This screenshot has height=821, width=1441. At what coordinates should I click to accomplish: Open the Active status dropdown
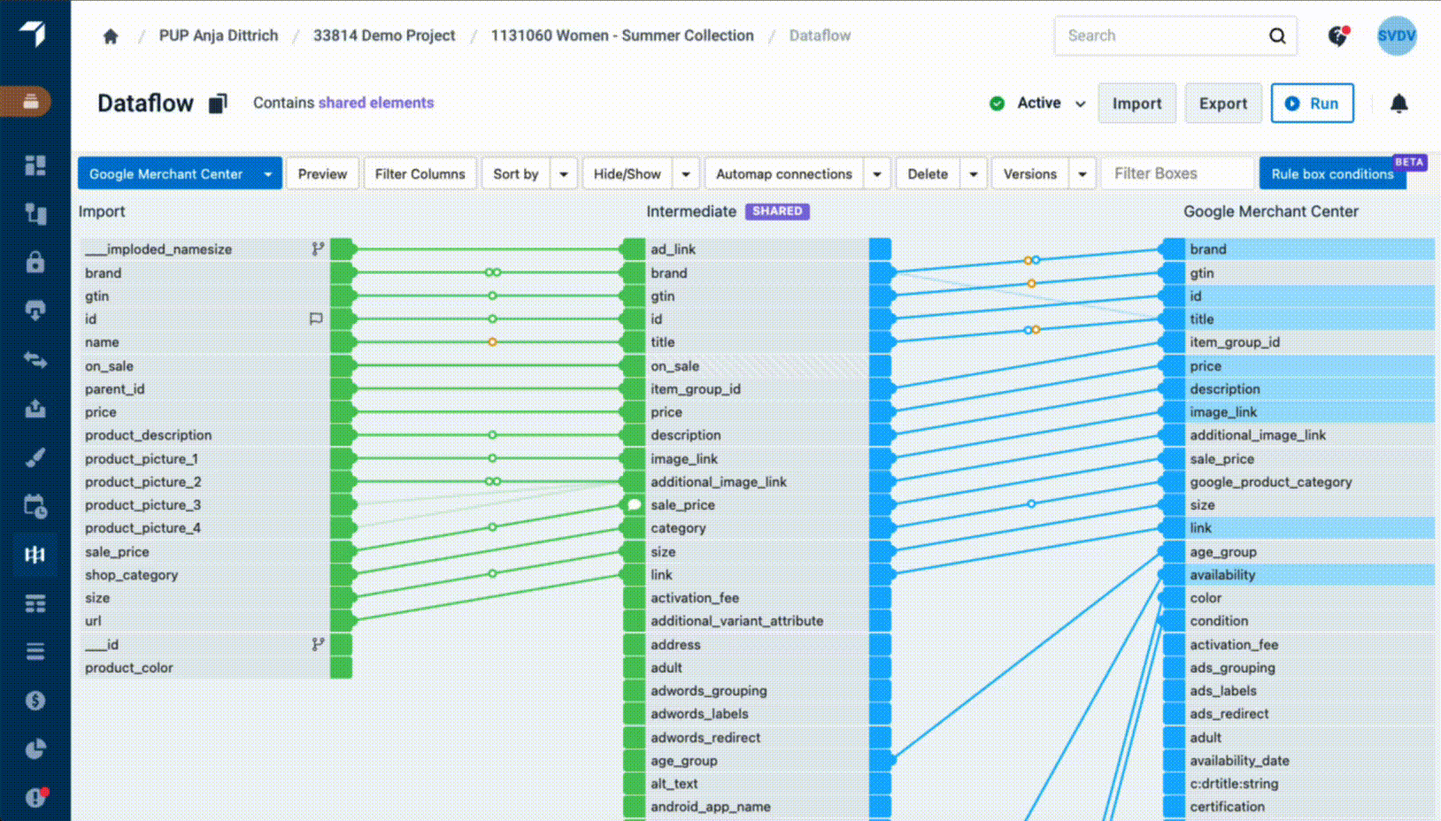(x=1080, y=104)
